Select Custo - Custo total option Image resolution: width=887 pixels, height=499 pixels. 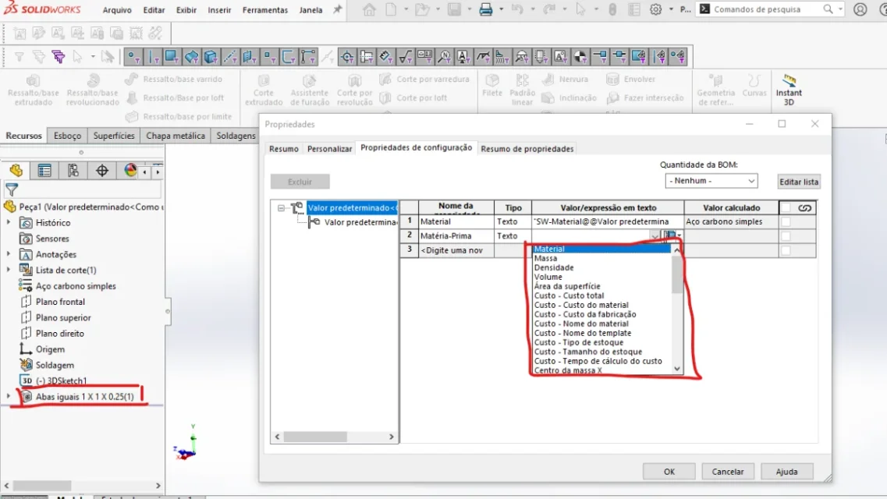tap(569, 296)
